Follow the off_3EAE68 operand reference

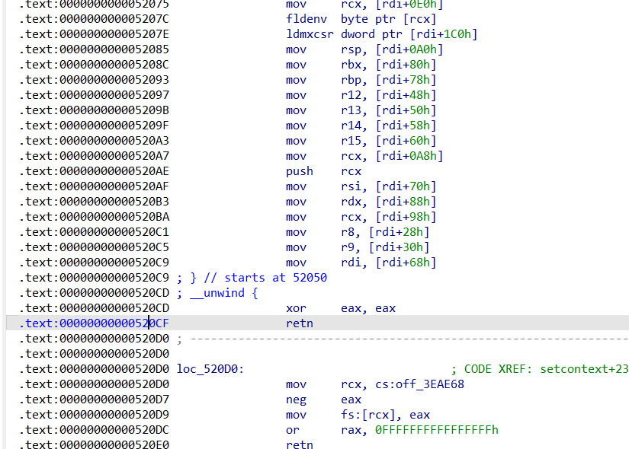[420, 384]
